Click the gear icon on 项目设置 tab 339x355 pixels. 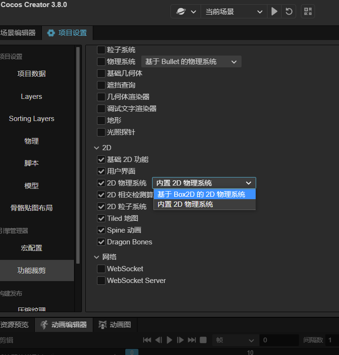click(51, 33)
